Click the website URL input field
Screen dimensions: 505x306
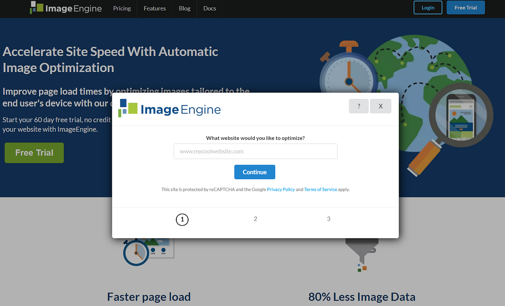point(255,151)
